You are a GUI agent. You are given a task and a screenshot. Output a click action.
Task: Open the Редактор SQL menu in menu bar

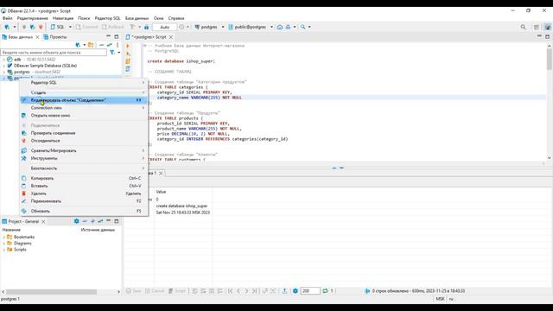tap(107, 18)
